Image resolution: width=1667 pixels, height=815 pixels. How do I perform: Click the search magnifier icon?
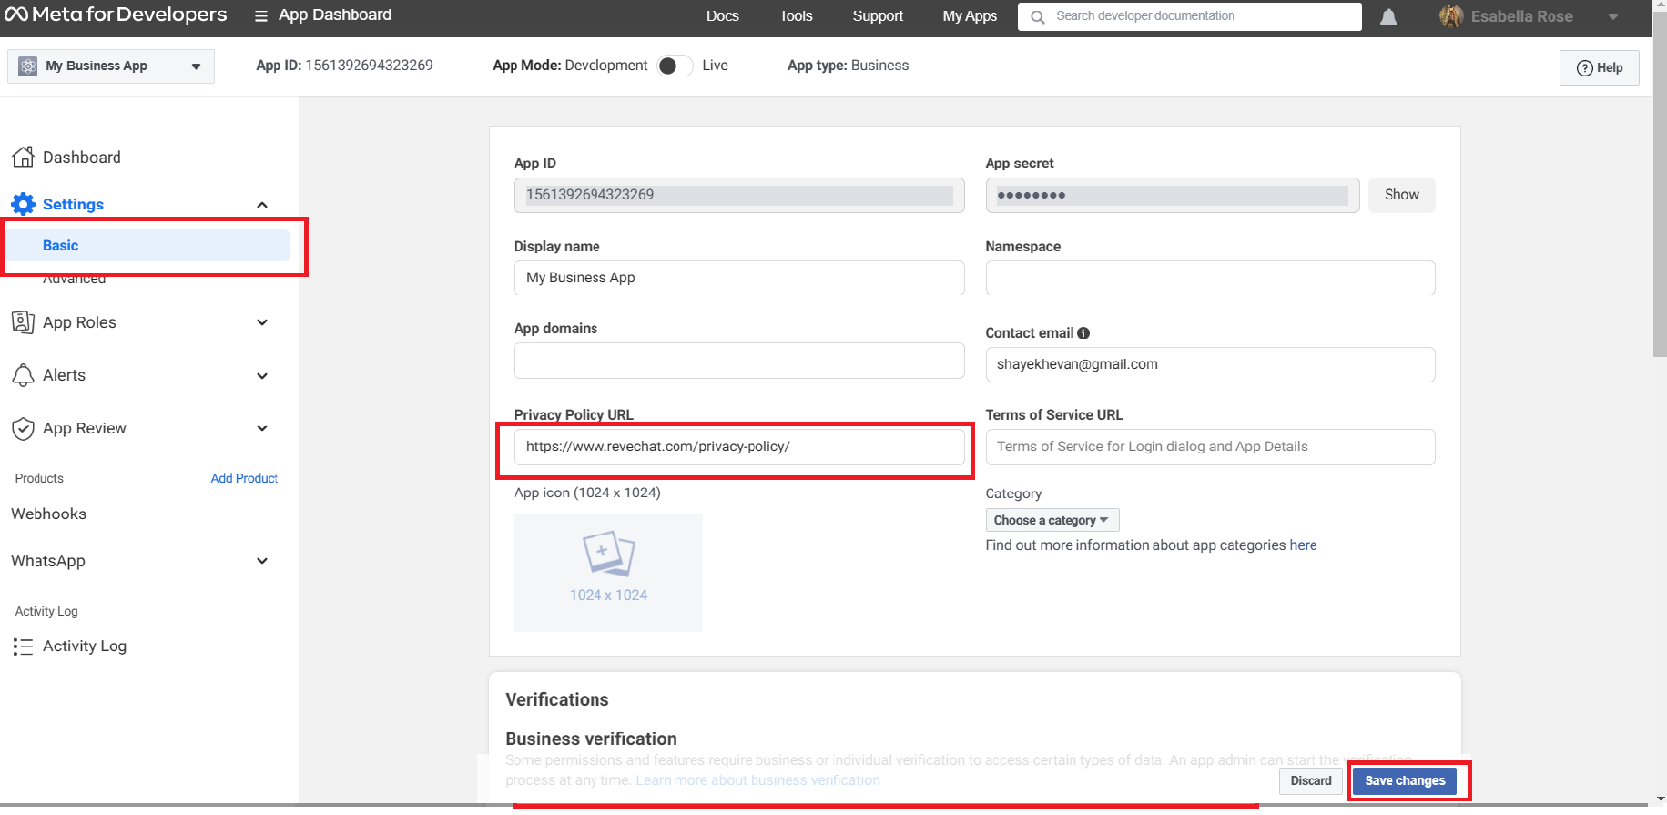click(1037, 17)
